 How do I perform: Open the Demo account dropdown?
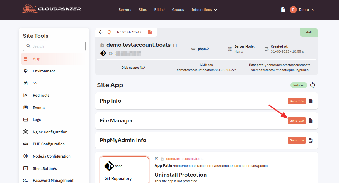click(x=306, y=10)
